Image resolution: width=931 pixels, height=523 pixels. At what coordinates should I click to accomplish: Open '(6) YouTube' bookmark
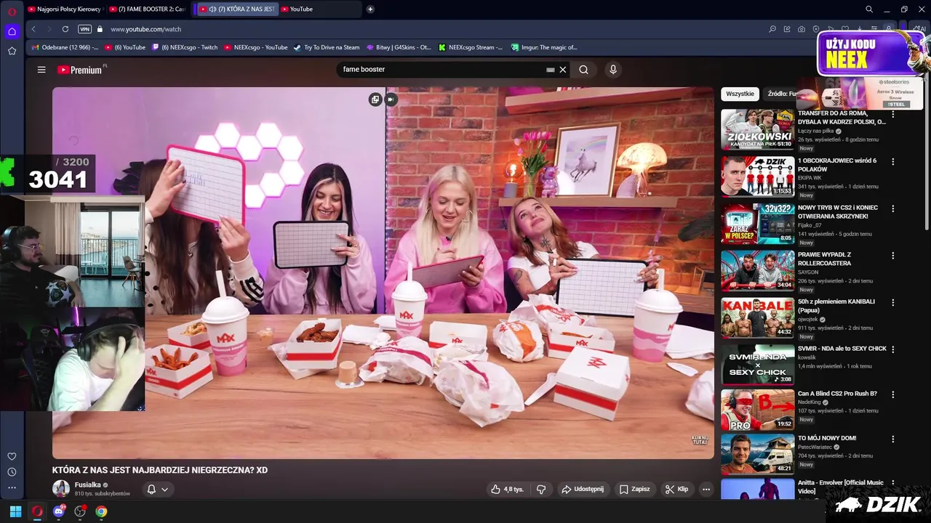pyautogui.click(x=125, y=47)
